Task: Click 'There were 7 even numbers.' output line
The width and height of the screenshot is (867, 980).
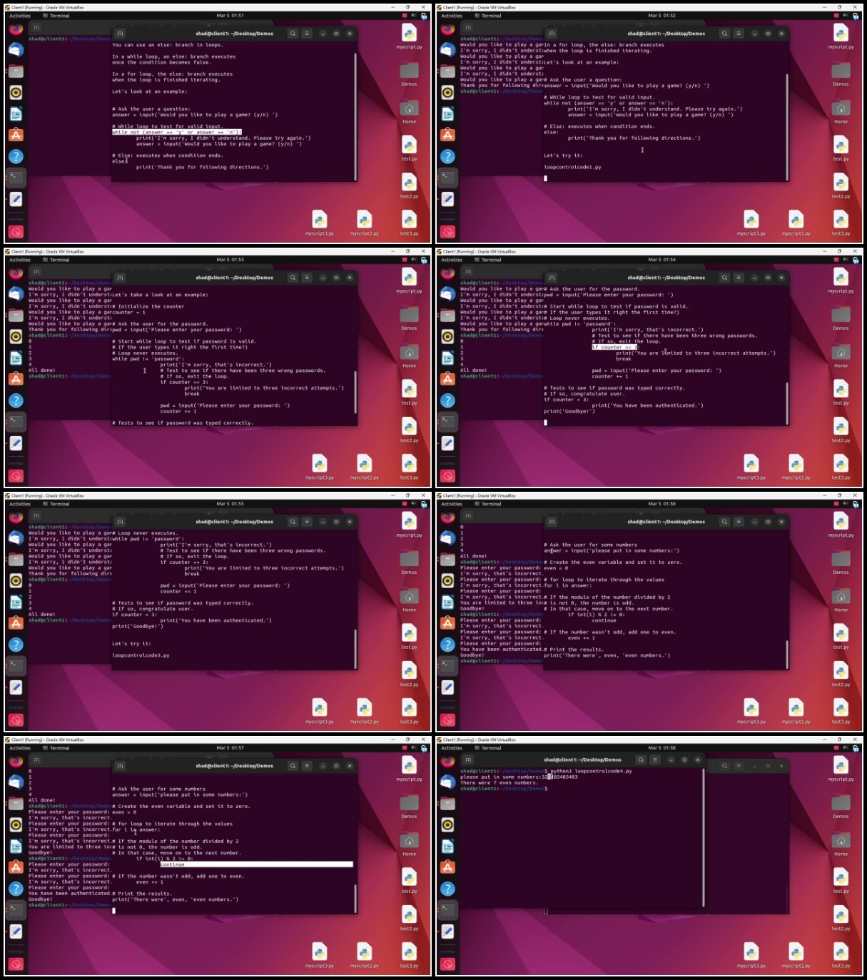Action: tap(499, 783)
